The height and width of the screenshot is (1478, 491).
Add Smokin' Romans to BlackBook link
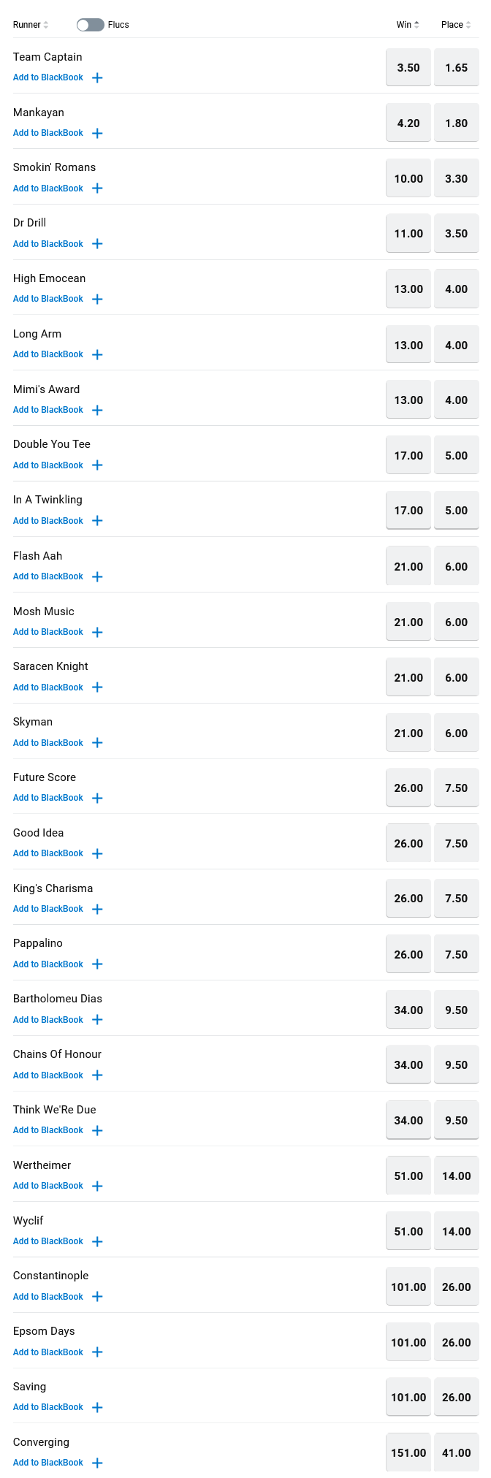pyautogui.click(x=48, y=188)
